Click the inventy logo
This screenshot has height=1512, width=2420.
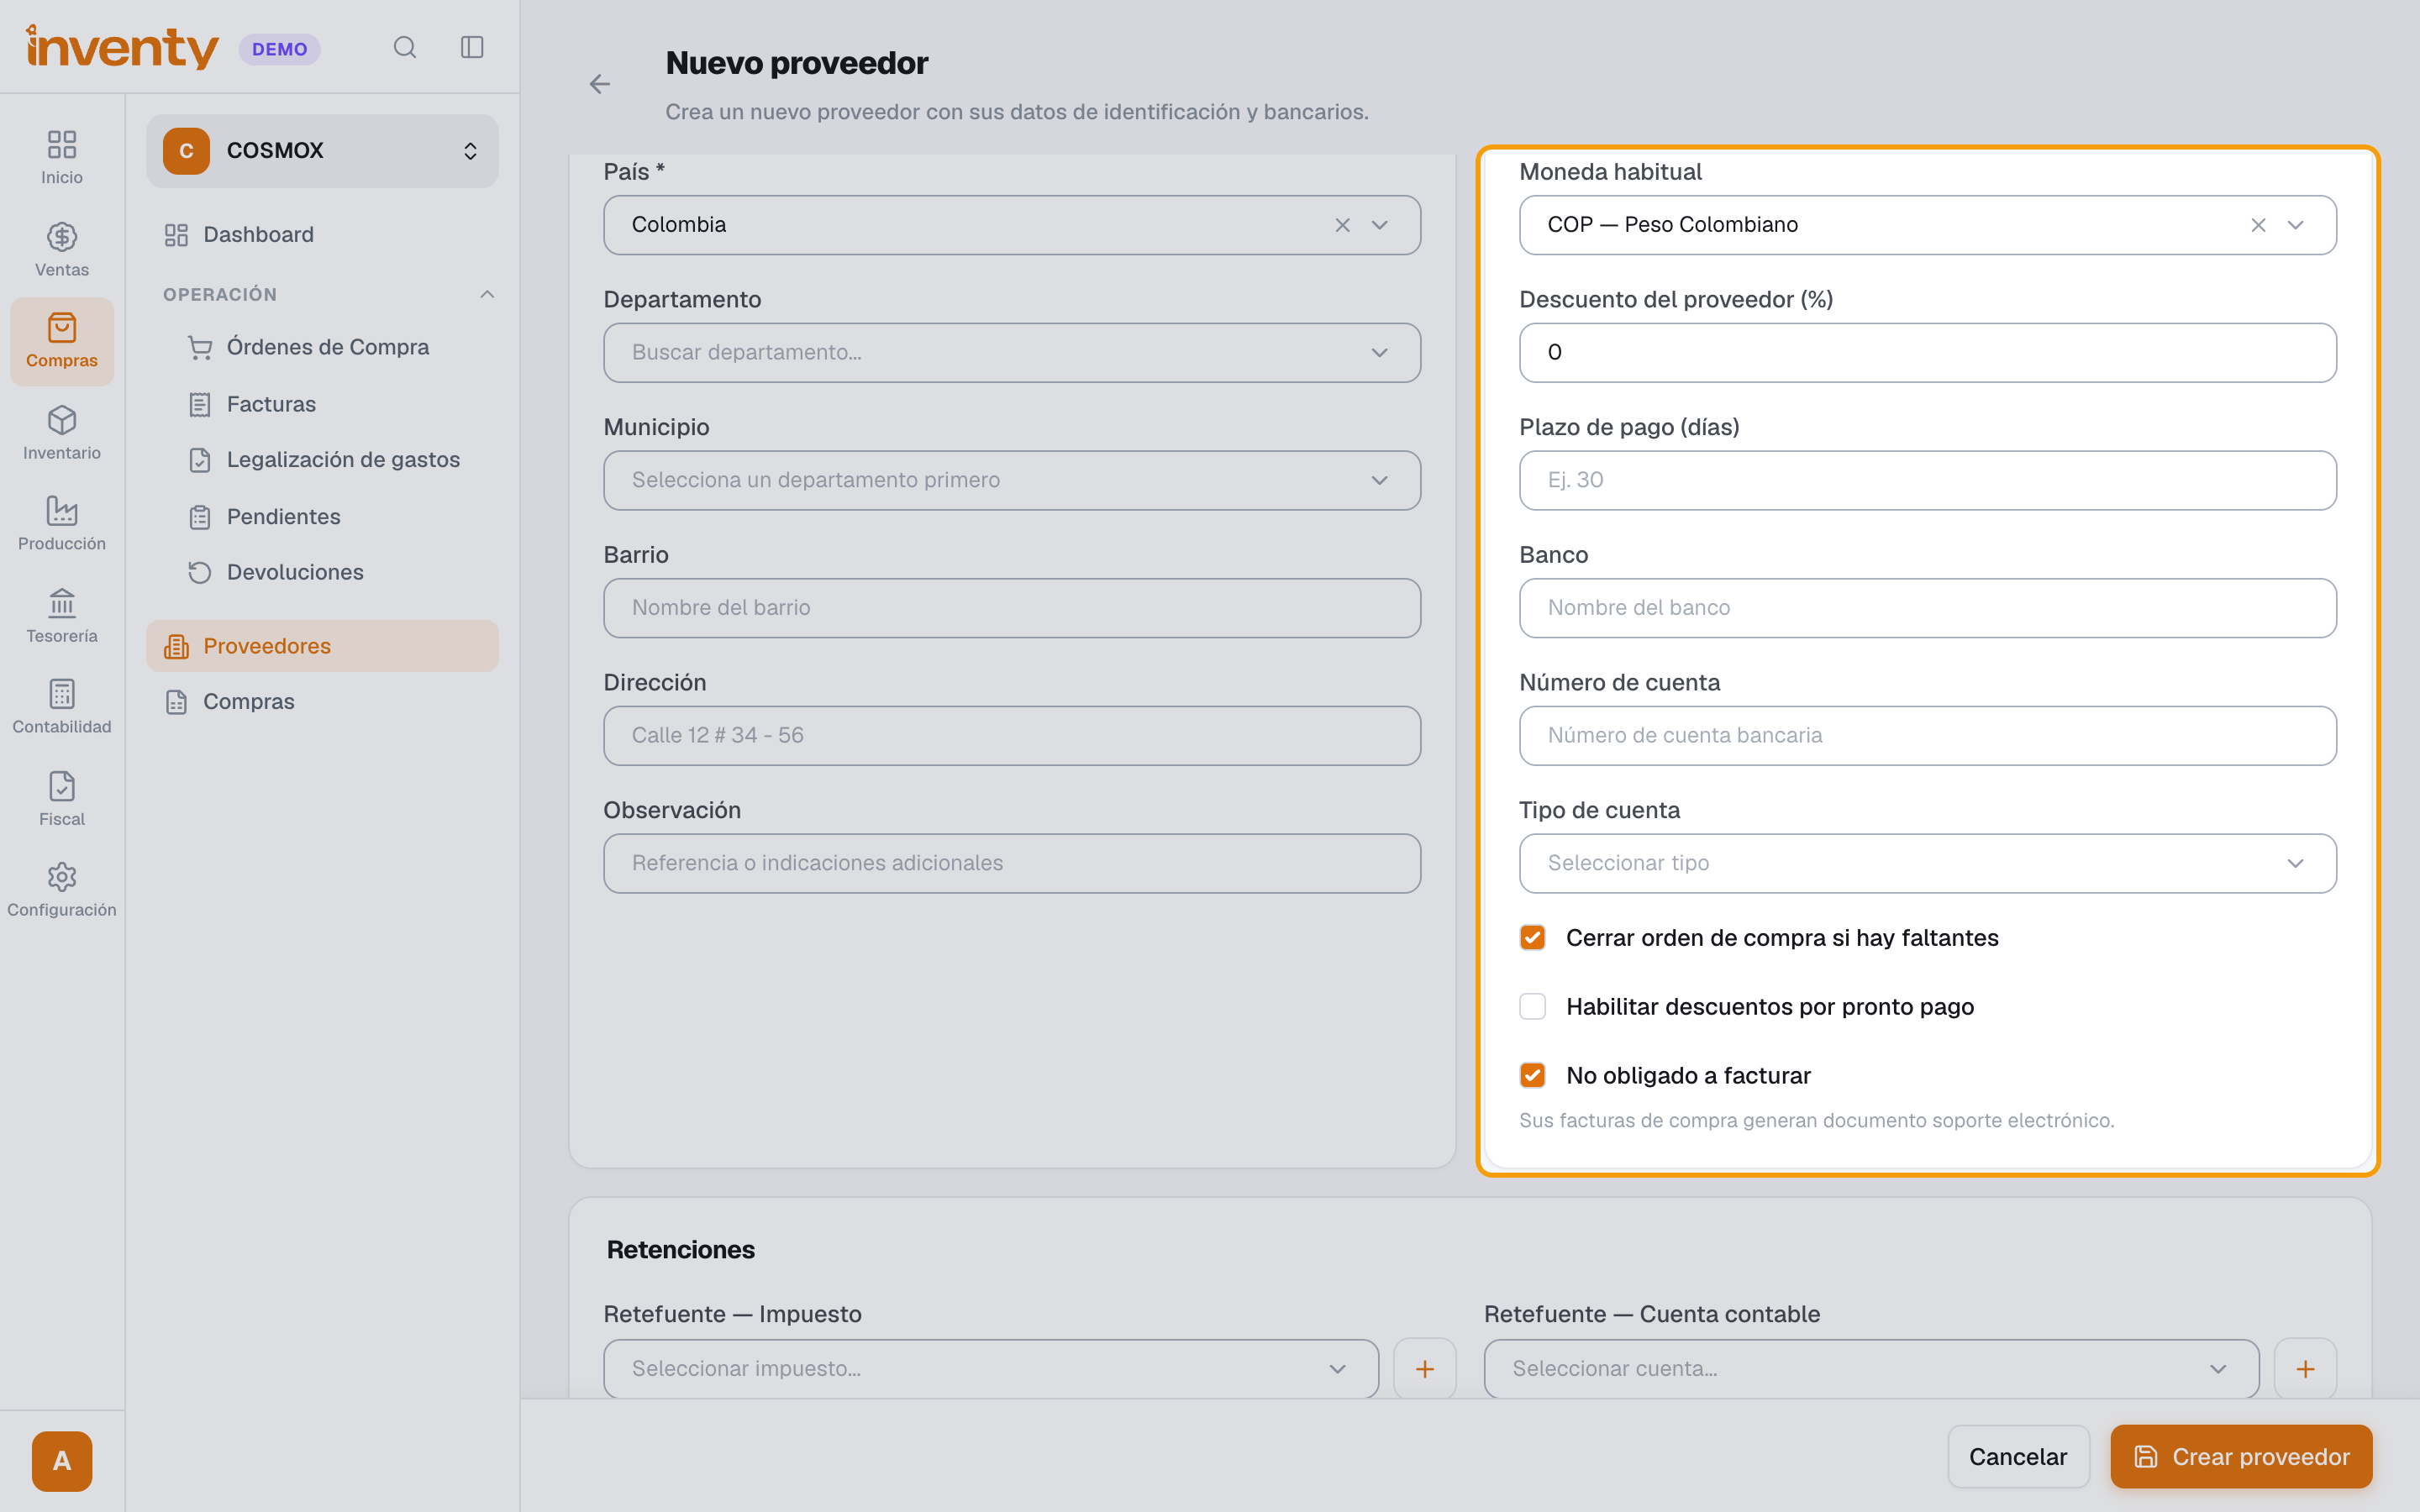(x=122, y=47)
